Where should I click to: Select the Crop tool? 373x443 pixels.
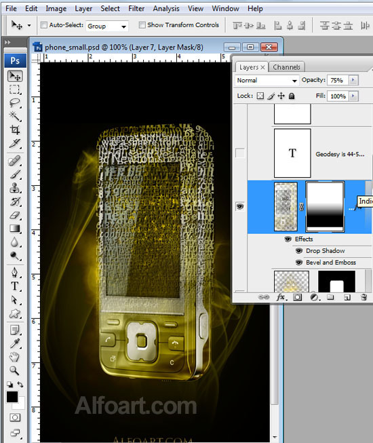click(x=14, y=130)
